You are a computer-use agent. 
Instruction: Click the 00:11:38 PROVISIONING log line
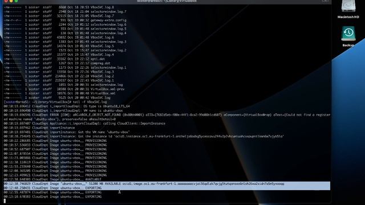55,162
